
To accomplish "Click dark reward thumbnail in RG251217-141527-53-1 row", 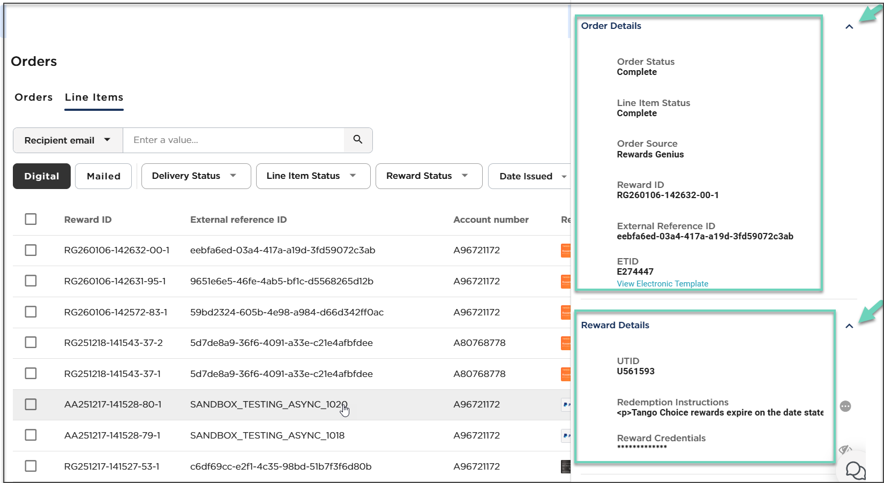I will coord(565,466).
